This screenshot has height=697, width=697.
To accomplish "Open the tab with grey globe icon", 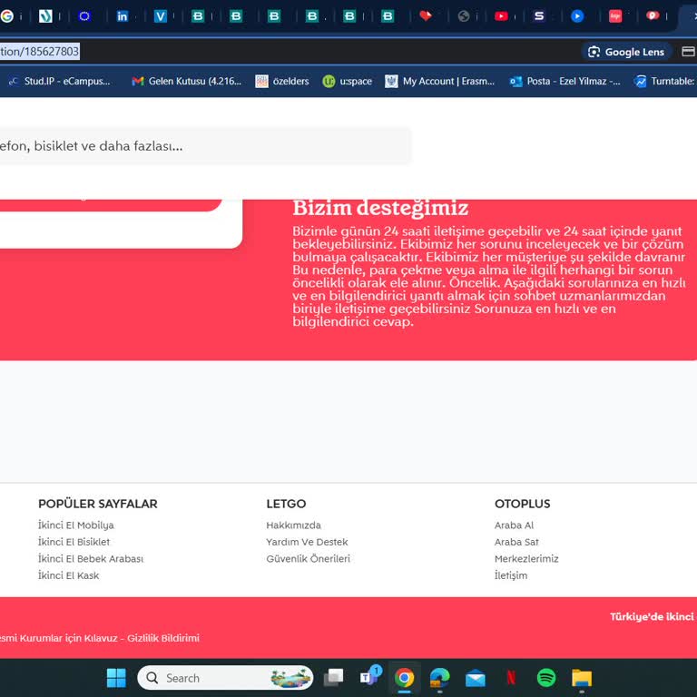I will [x=463, y=16].
